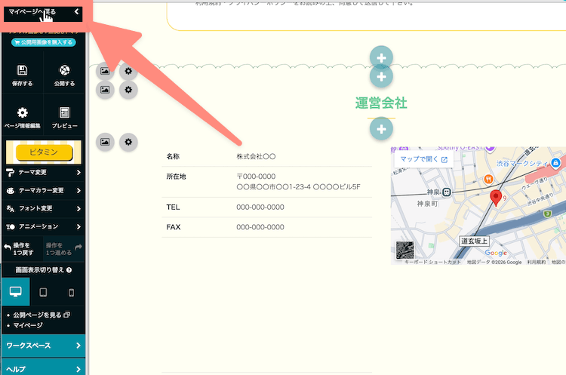The height and width of the screenshot is (375, 566).
Task: Switch to tablet display view
Action: [43, 292]
